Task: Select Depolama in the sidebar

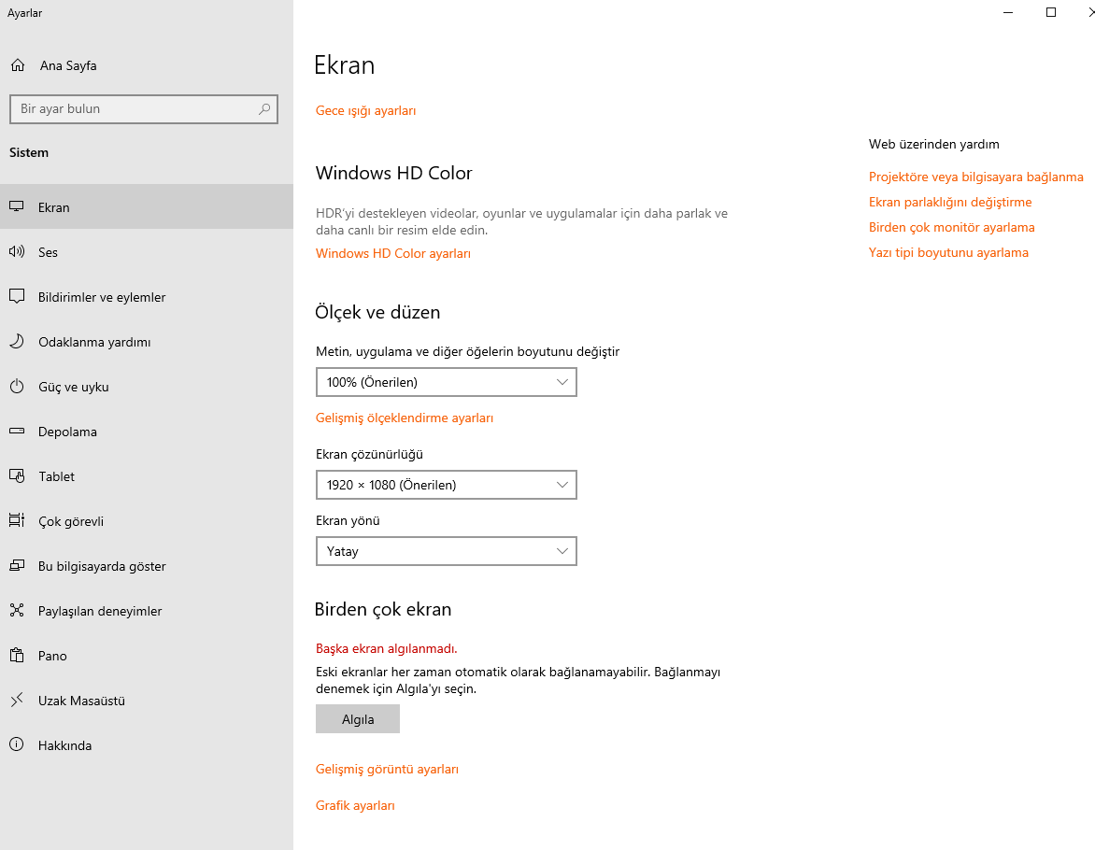Action: click(x=147, y=431)
